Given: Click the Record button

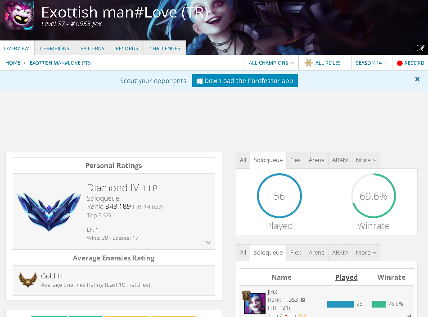Looking at the screenshot, I should pyautogui.click(x=410, y=63).
